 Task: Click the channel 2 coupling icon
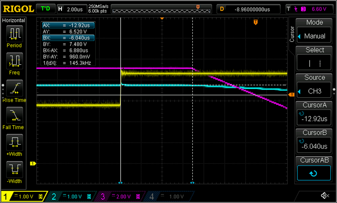pyautogui.click(x=65, y=195)
